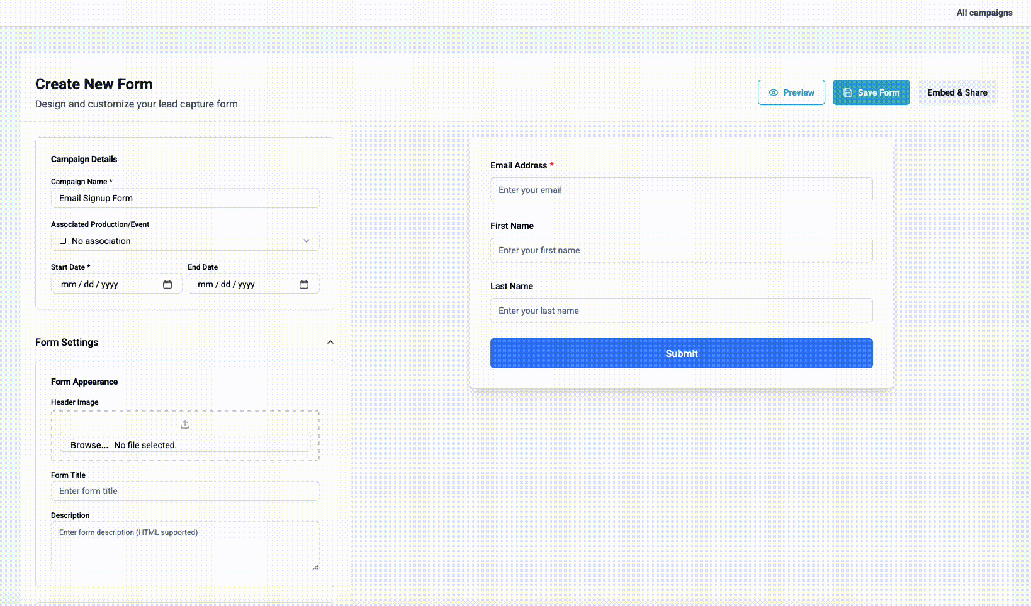Focus the Email Address field in preview
1031x606 pixels.
(681, 190)
